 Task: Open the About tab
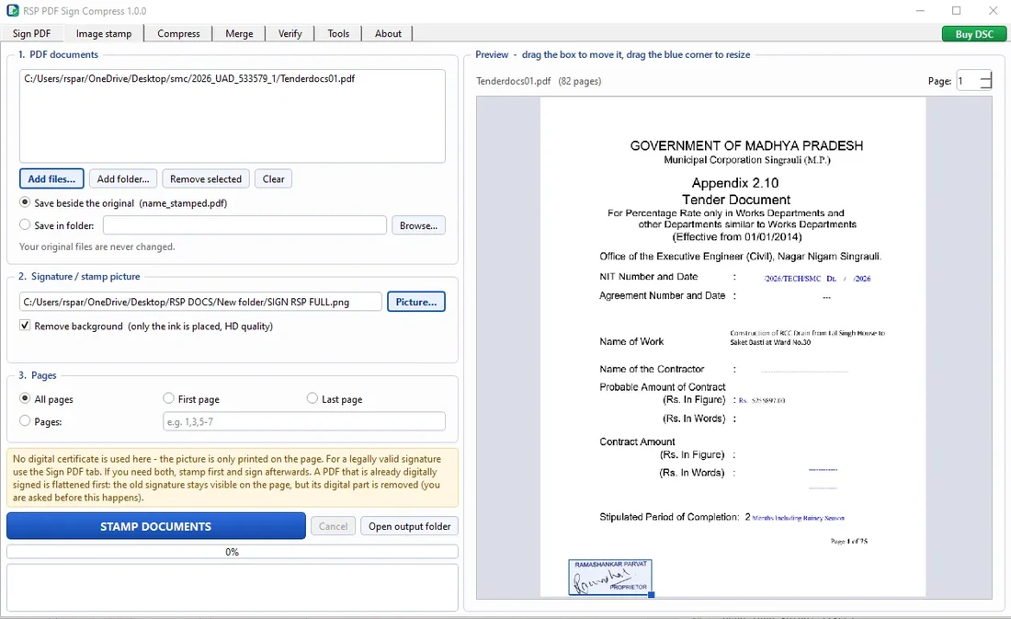388,33
